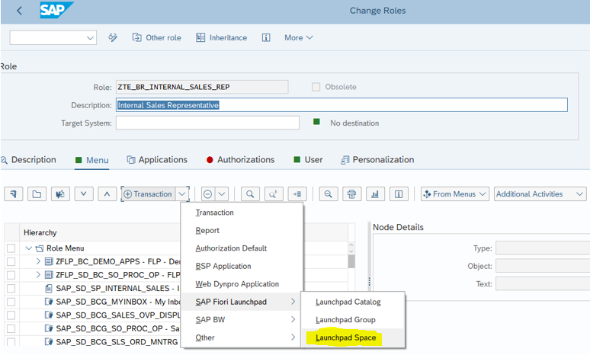
Task: Move node down with down arrow button
Action: [x=84, y=194]
